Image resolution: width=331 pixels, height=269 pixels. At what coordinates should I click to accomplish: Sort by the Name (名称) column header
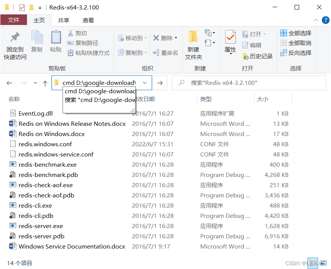[14, 99]
